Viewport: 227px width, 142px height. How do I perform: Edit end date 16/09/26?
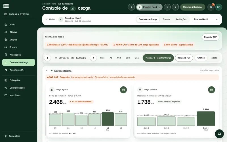[81, 58]
